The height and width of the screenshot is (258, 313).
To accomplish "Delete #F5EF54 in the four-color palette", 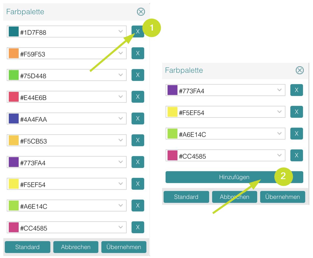I will [296, 112].
